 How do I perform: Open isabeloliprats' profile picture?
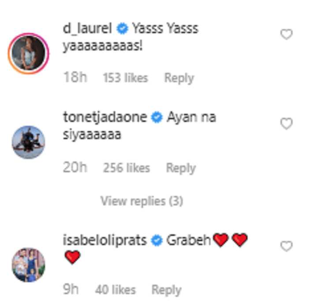(x=29, y=265)
